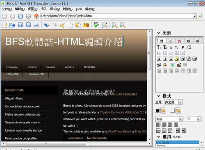205x150 pixels.
Task: Insert a paragraph P element
Action: click(x=183, y=48)
